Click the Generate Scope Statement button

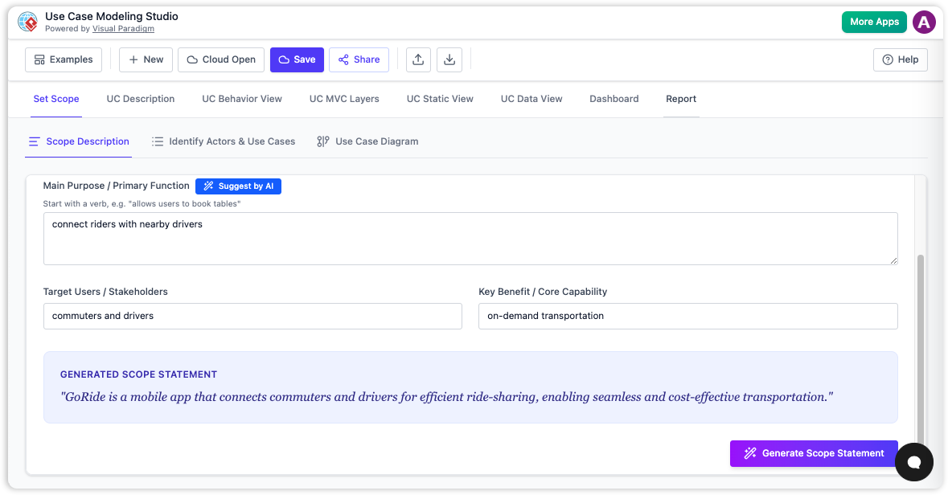[813, 453]
